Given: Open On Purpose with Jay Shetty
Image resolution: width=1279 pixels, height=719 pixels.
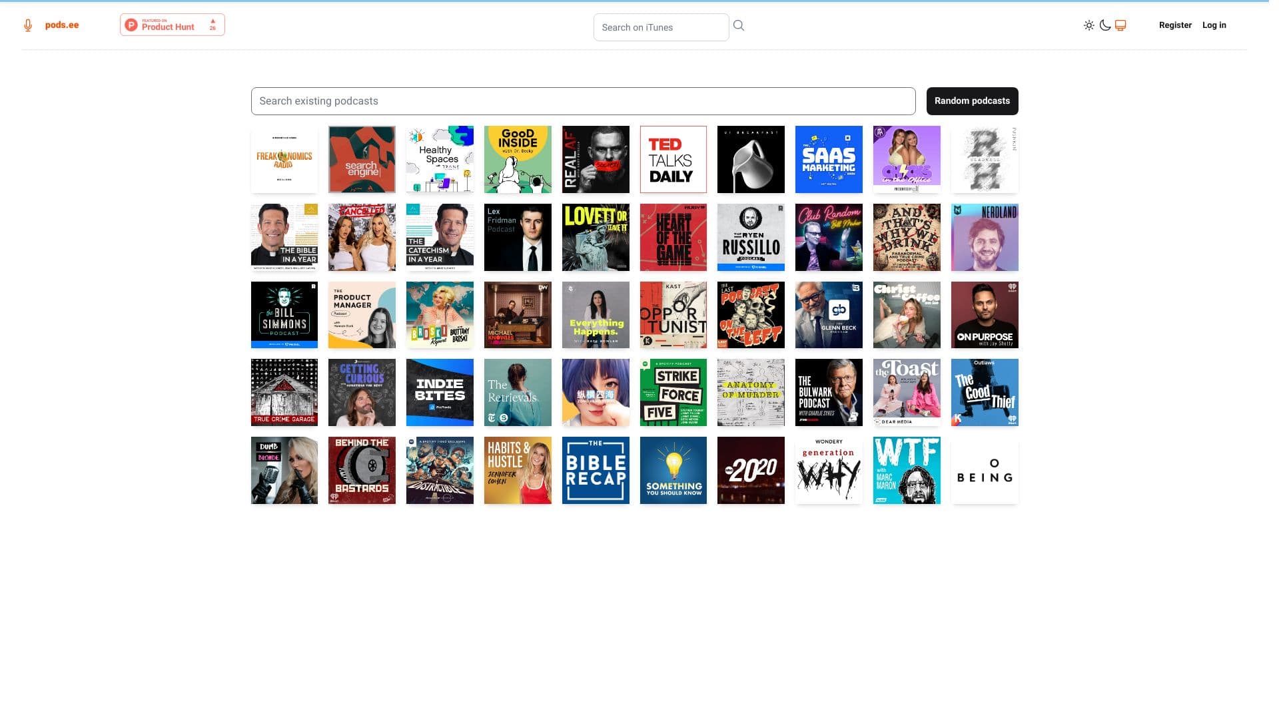Looking at the screenshot, I should pyautogui.click(x=985, y=314).
